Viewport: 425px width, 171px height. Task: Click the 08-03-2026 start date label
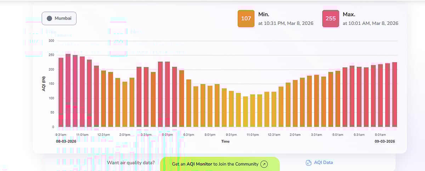click(66, 141)
